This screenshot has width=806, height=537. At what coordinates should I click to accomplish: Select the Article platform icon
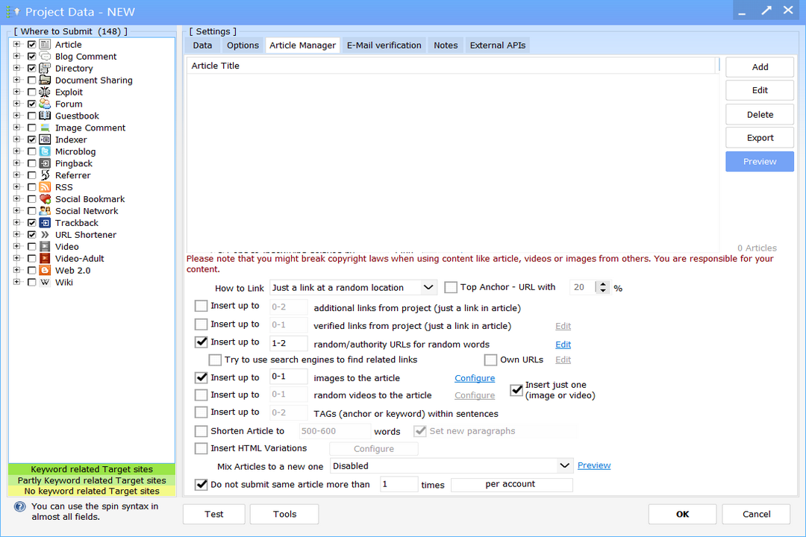[x=44, y=44]
